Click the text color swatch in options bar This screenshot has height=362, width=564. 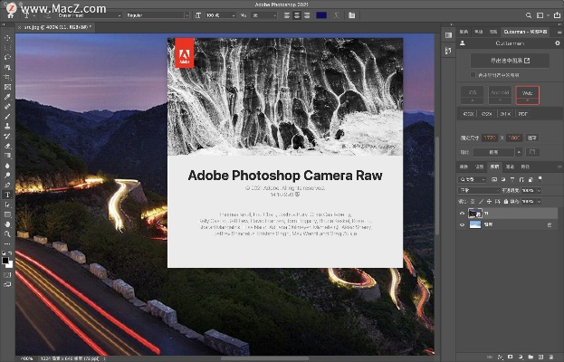pyautogui.click(x=322, y=15)
